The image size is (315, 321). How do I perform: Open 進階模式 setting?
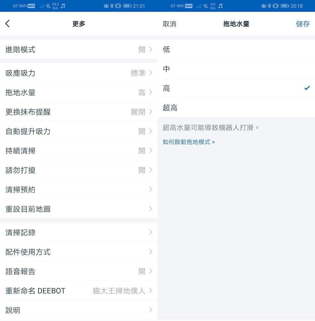coord(79,49)
